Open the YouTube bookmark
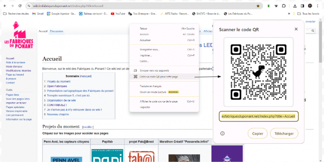This screenshot has height=162, width=324. coord(118,14)
